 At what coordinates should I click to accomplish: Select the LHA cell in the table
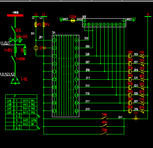(x=9, y=101)
